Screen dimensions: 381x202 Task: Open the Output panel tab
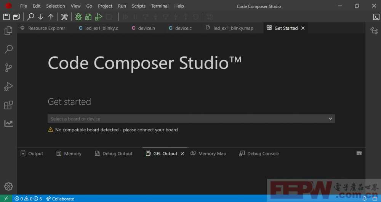point(32,153)
